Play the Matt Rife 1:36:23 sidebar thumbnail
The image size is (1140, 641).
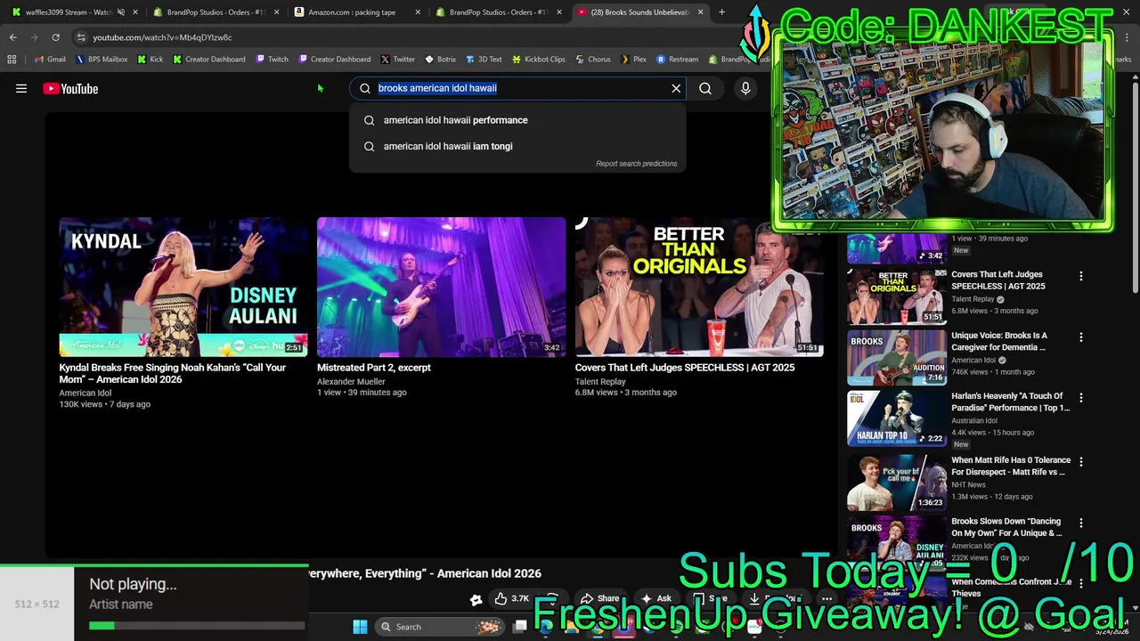pyautogui.click(x=897, y=483)
